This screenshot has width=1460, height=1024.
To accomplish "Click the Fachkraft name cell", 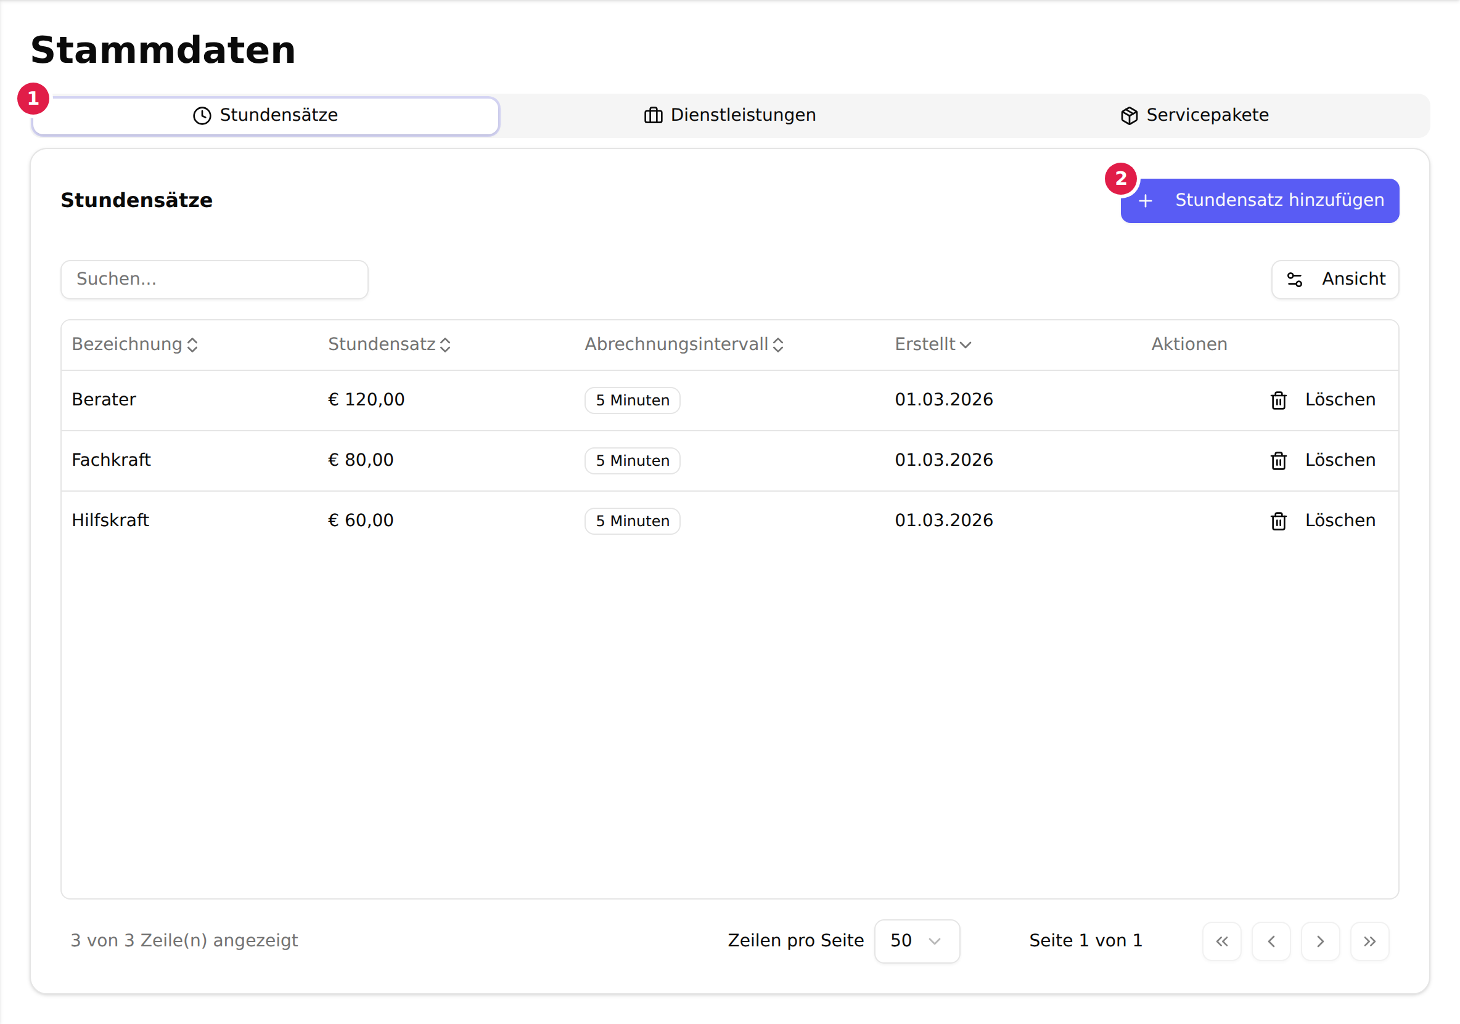I will 111,460.
